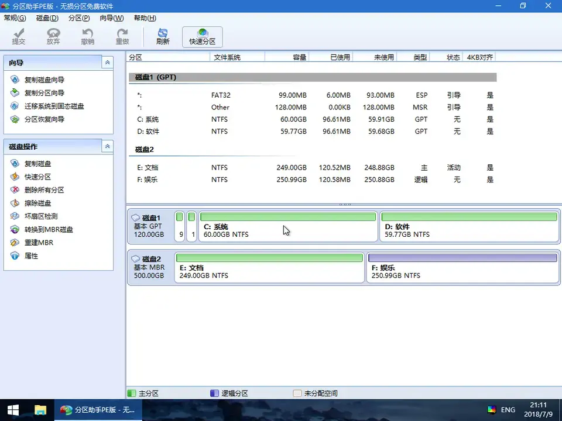Launch the 复制磁盘向导 wizard

pos(44,80)
